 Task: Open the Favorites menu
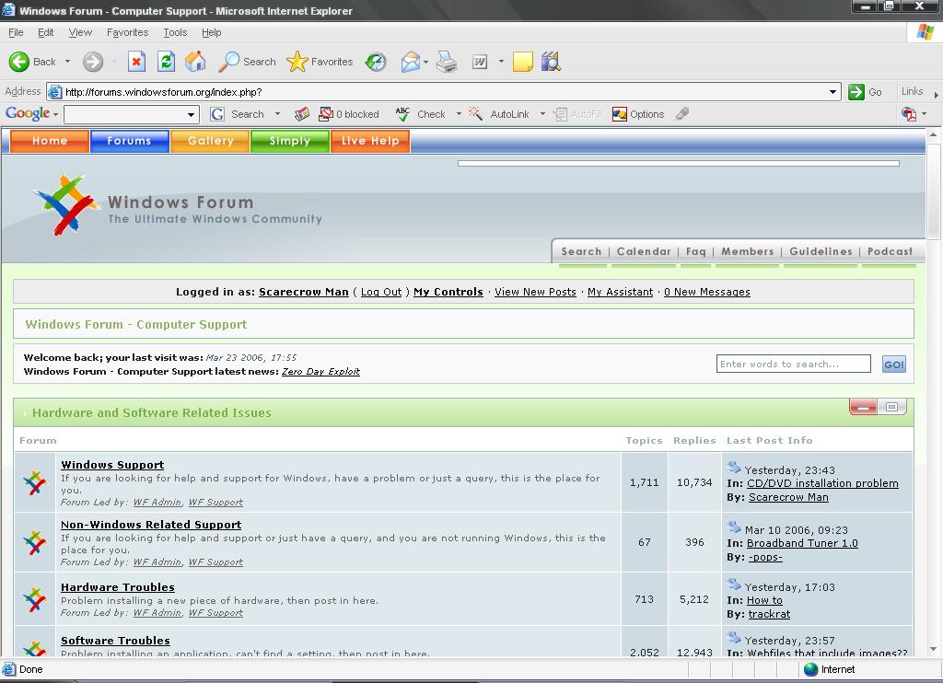coord(127,32)
